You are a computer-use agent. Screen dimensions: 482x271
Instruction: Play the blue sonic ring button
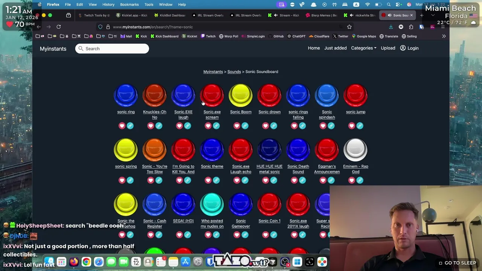[126, 95]
